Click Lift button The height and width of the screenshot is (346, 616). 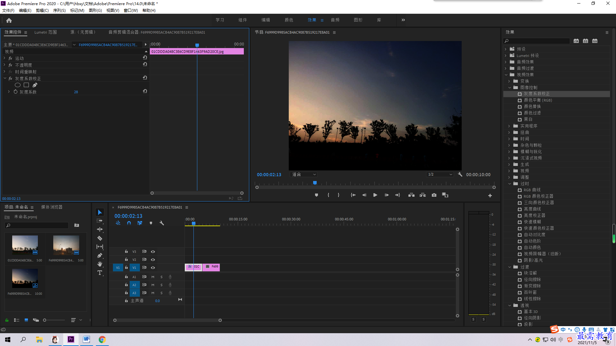(411, 195)
